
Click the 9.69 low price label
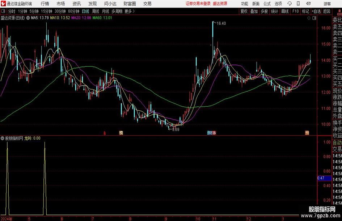point(176,130)
